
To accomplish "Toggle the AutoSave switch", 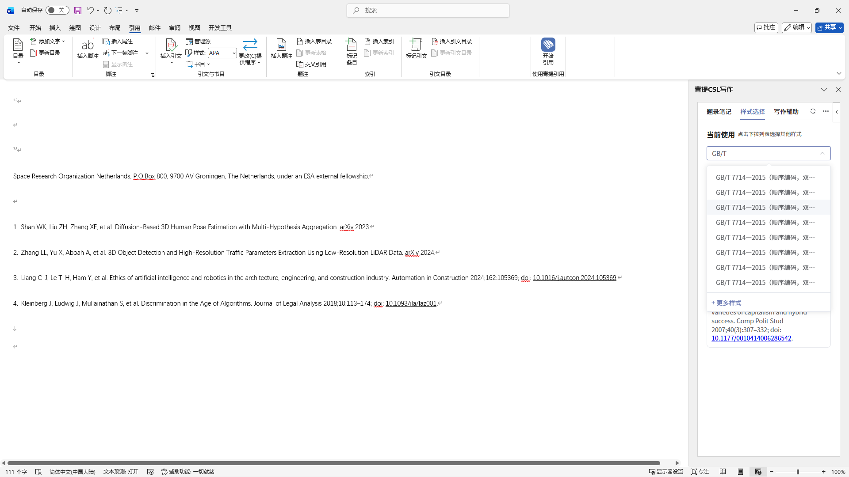I will (x=57, y=10).
